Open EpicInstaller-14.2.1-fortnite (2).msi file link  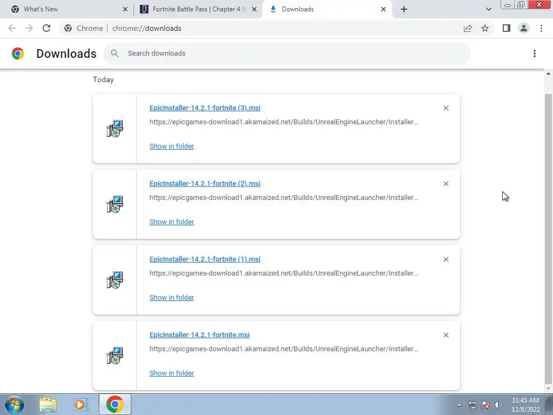click(x=205, y=184)
